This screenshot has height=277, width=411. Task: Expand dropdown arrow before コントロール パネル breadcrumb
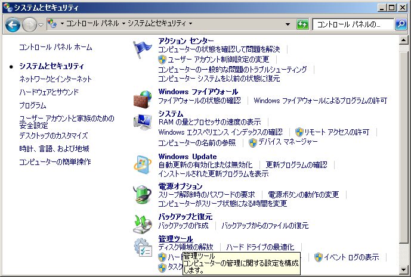pyautogui.click(x=62, y=24)
